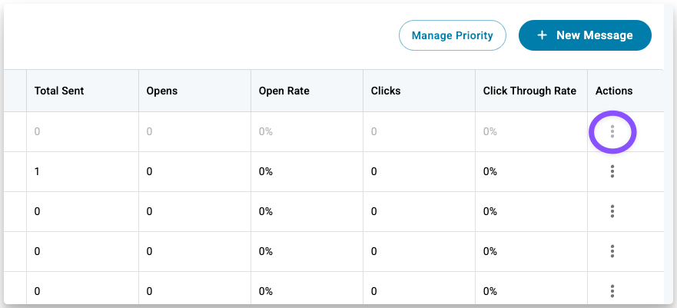Click the three-dot actions icon in the third row
677x308 pixels.
pos(612,211)
